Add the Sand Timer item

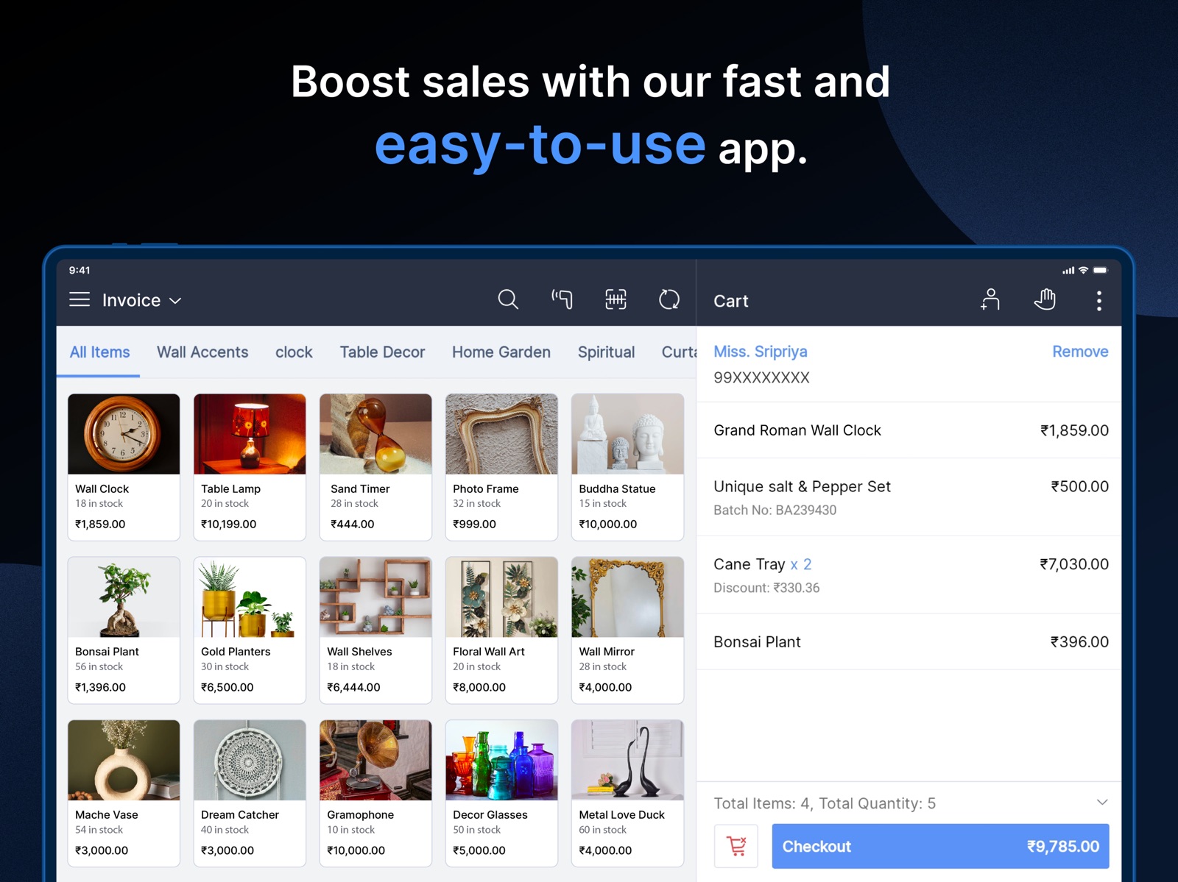click(x=375, y=467)
